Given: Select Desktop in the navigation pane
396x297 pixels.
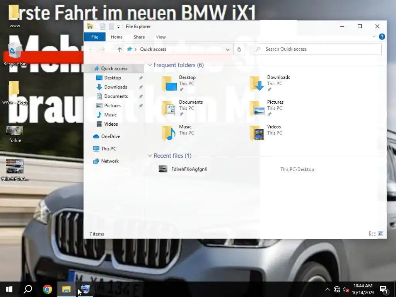Looking at the screenshot, I should (x=113, y=78).
